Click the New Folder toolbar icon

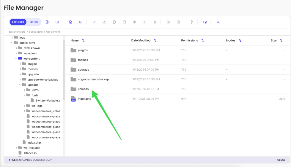click(57, 22)
